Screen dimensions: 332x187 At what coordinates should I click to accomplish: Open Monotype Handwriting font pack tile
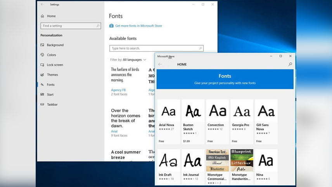coord(242,166)
